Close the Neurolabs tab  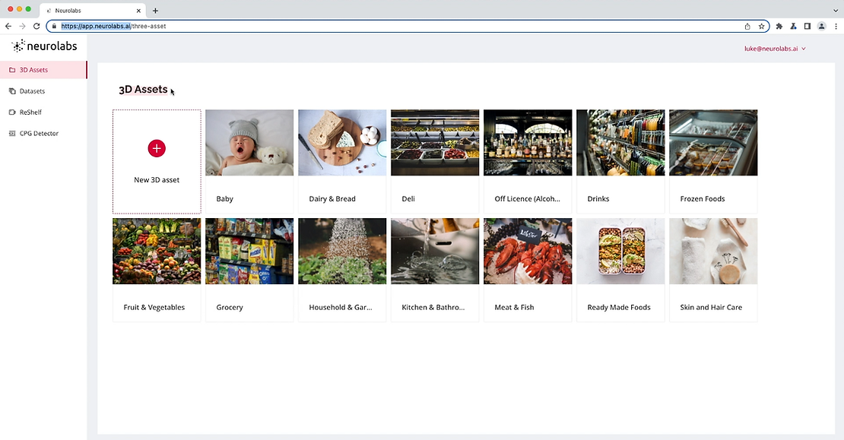(138, 10)
